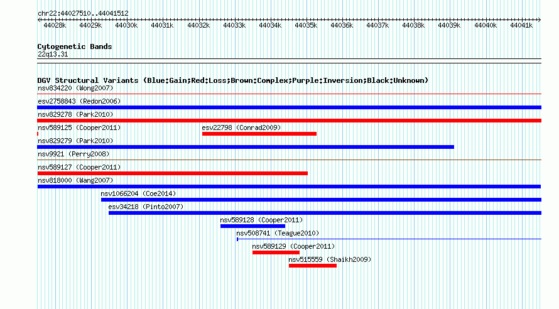Click the Cytogenetic Bands track title
This screenshot has width=559, height=309.
pos(75,46)
